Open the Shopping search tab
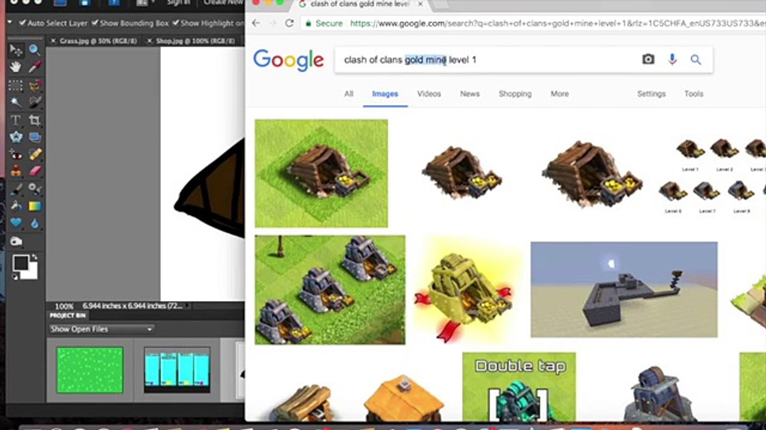This screenshot has width=766, height=430. (x=515, y=94)
